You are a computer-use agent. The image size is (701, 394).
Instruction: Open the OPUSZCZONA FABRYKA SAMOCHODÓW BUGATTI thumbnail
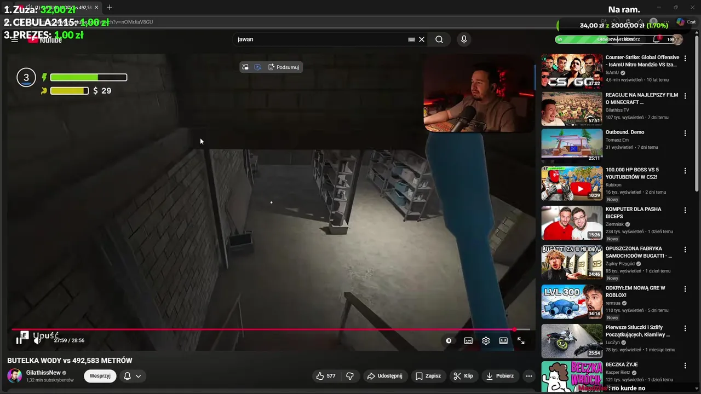point(572,262)
